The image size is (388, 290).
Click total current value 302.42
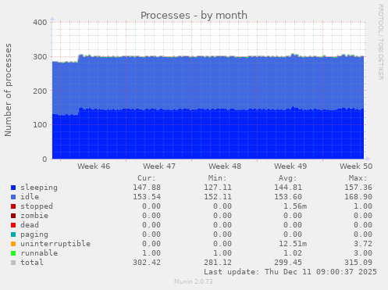pos(147,263)
